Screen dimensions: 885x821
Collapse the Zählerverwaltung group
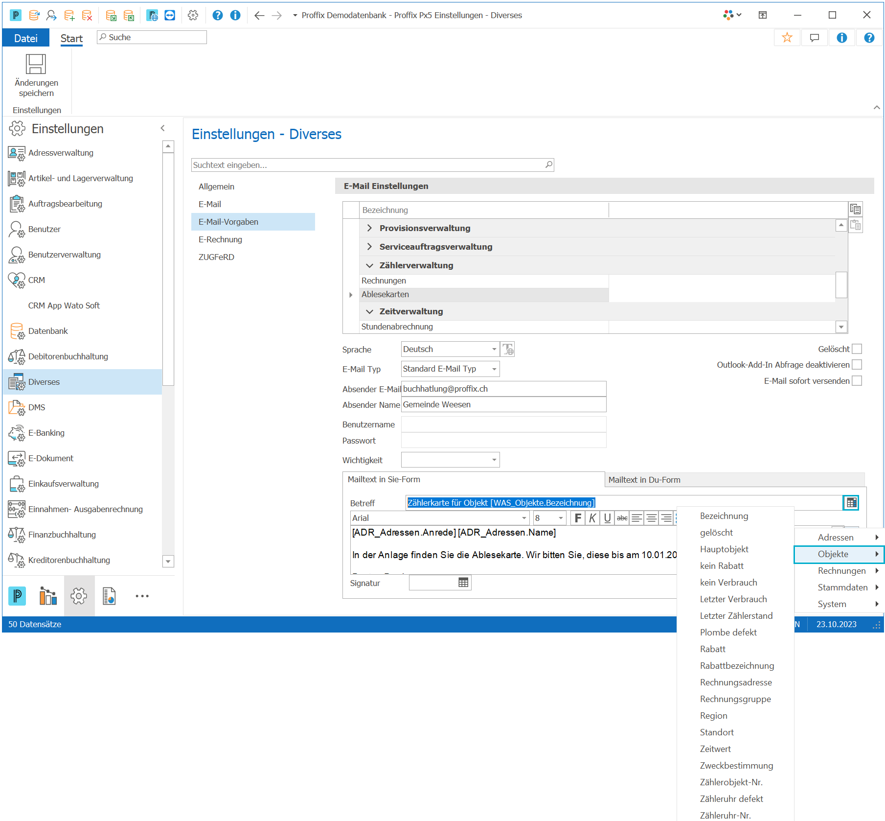click(369, 265)
